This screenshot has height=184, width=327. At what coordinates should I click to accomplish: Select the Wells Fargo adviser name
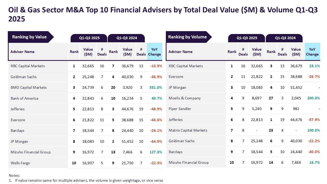[20, 163]
